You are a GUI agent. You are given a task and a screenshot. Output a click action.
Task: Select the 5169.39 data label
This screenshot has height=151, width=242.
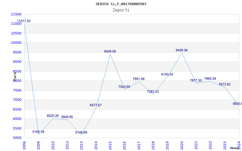38,132
